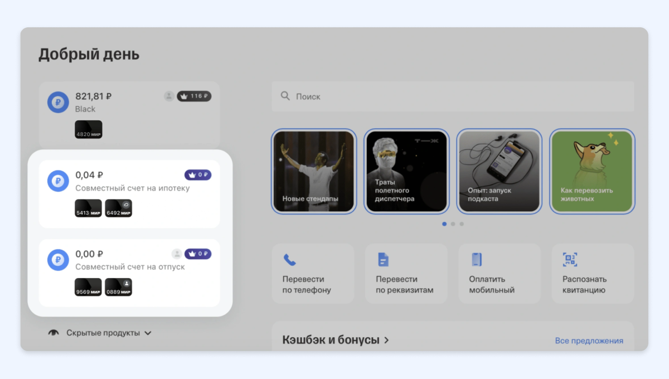Open the Как перевозить животных story
Viewport: 669px width, 379px height.
point(592,171)
